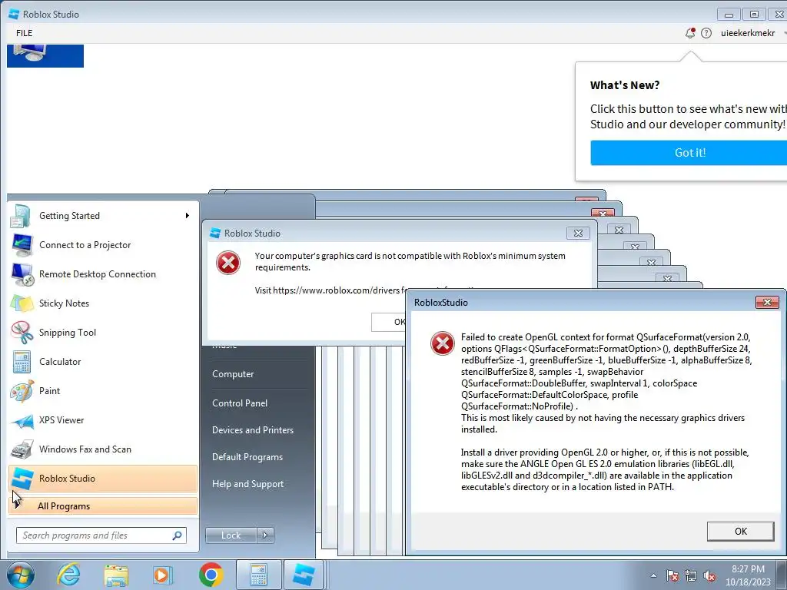Open Remote Desktop Connection
The width and height of the screenshot is (787, 590).
point(103,274)
